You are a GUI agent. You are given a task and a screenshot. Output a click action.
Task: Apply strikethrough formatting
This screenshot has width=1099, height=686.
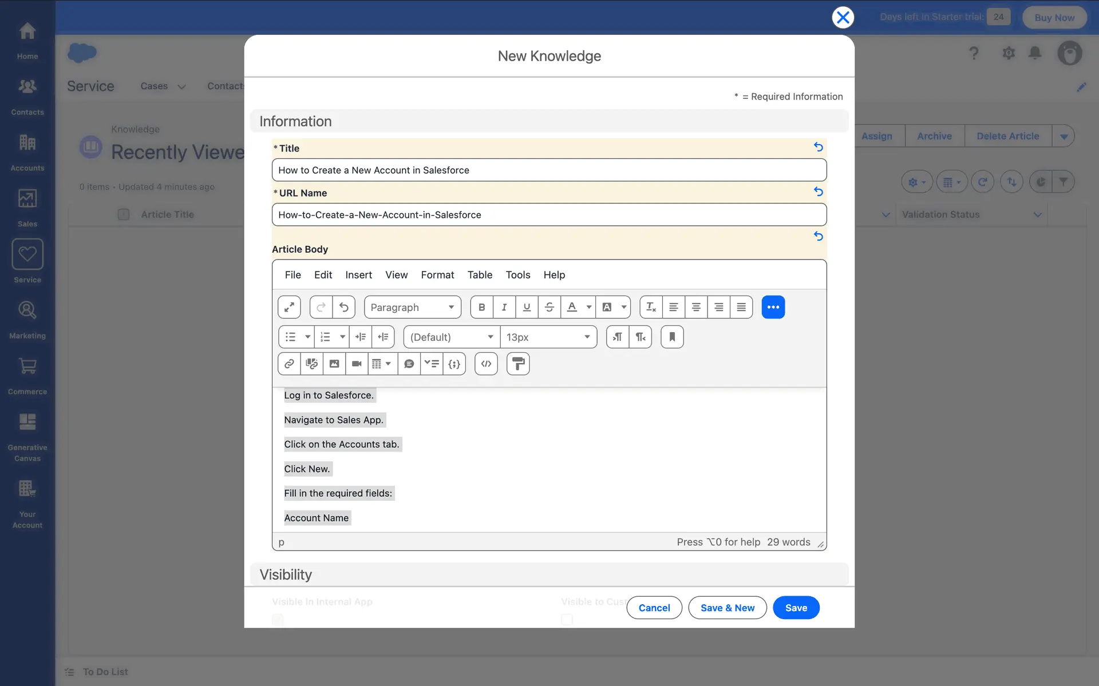coord(549,307)
